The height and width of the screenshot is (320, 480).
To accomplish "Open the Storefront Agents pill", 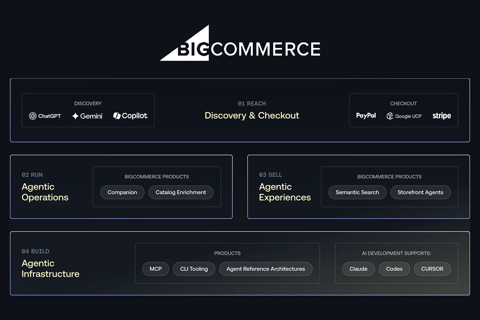I will (x=420, y=192).
